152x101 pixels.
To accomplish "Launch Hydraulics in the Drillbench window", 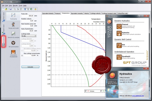I will [x=119, y=33].
